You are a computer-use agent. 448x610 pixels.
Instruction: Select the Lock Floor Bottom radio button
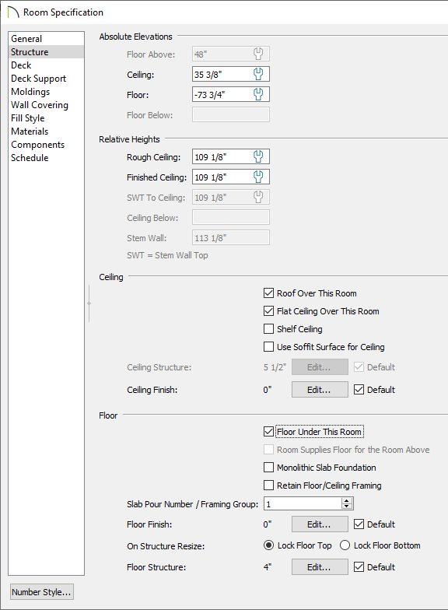[x=345, y=545]
